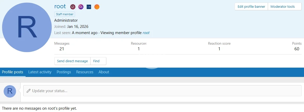304x112 pixels.
Task: Open the large root profile avatar
Action: pyautogui.click(x=27, y=27)
